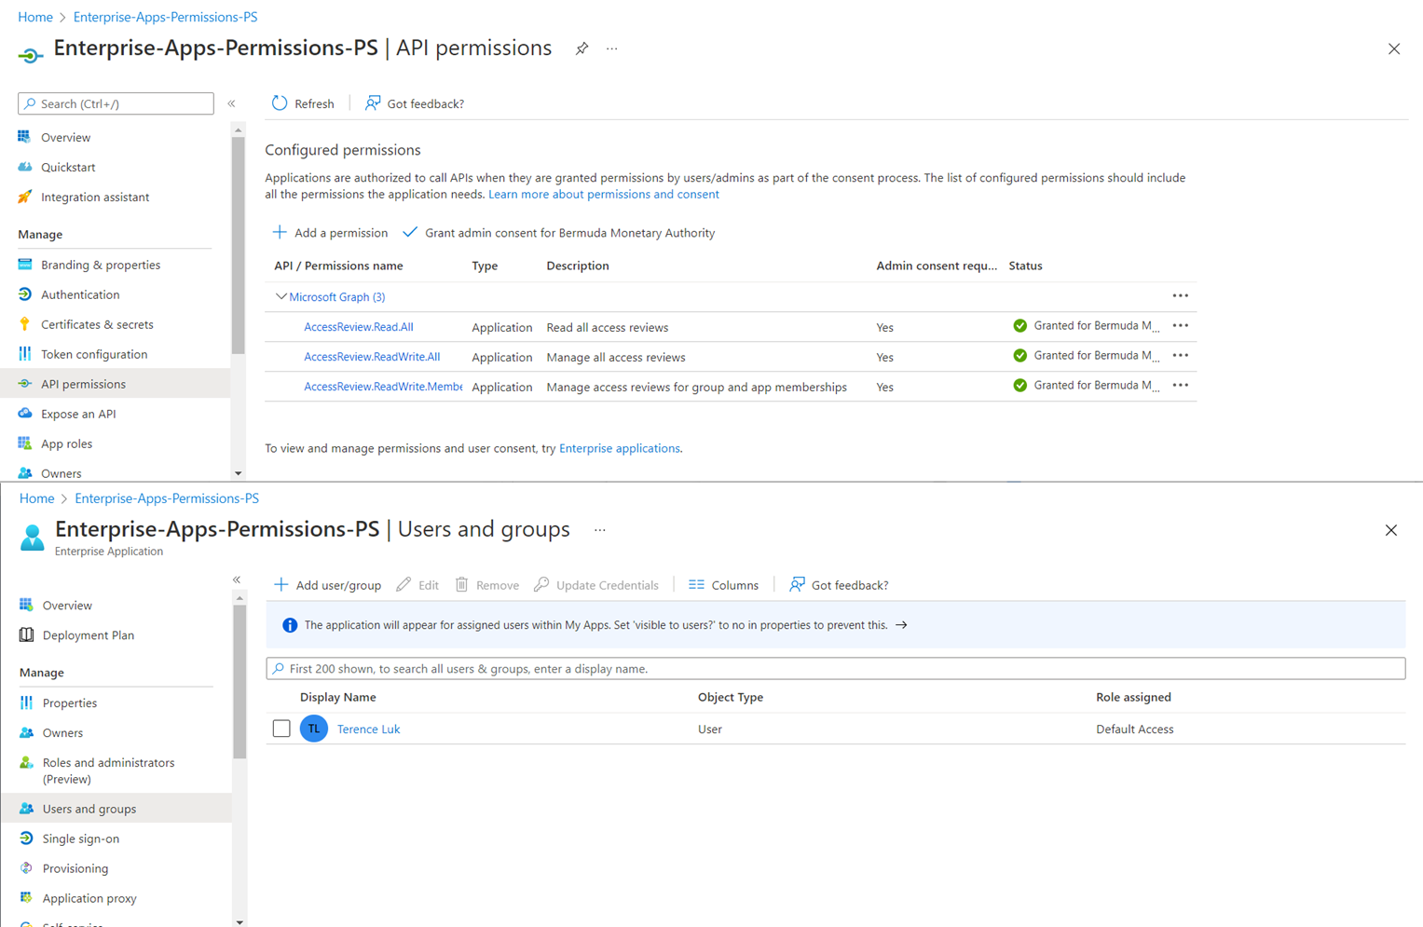Collapse the Microsoft Graph (3) group
The image size is (1423, 927).
[280, 296]
